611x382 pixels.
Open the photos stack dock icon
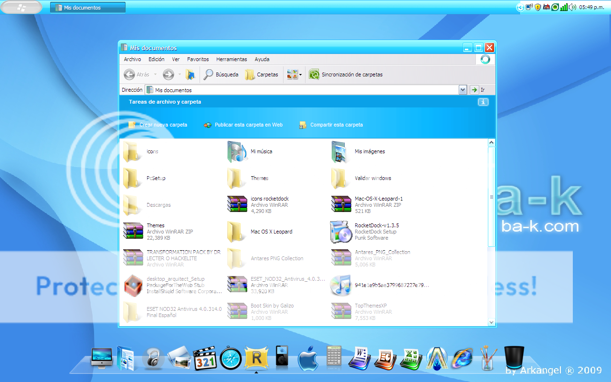coord(179,358)
